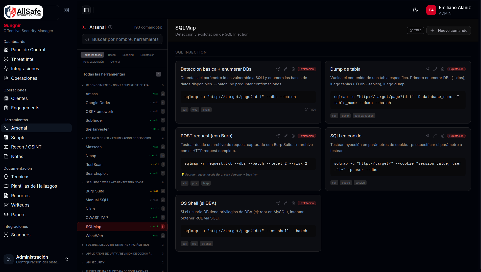Viewport: 481px width, 272px height.
Task: Edit the Dump de tabla command
Action: (x=435, y=69)
